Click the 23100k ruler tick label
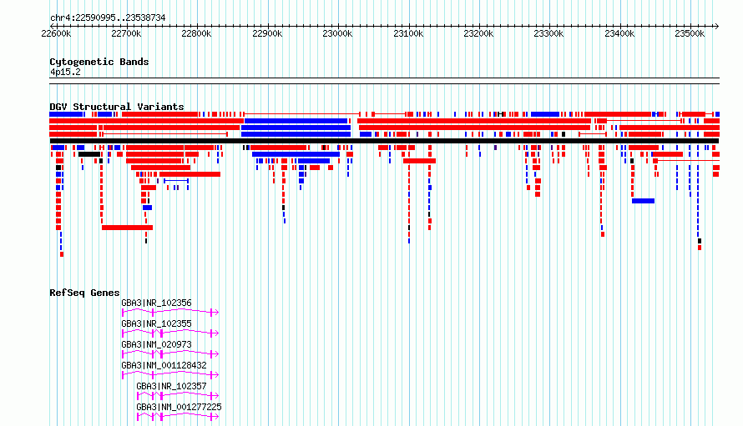743x426 pixels. [408, 33]
